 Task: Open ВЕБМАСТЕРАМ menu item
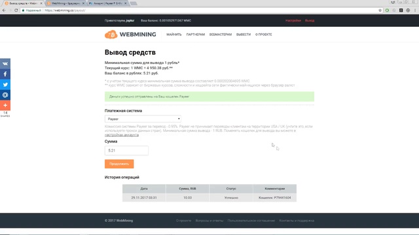221,35
